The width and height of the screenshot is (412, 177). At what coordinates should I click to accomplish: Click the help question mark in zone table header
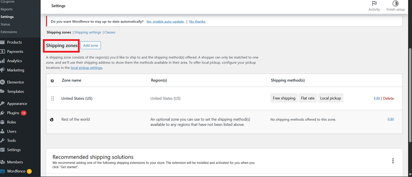point(52,81)
